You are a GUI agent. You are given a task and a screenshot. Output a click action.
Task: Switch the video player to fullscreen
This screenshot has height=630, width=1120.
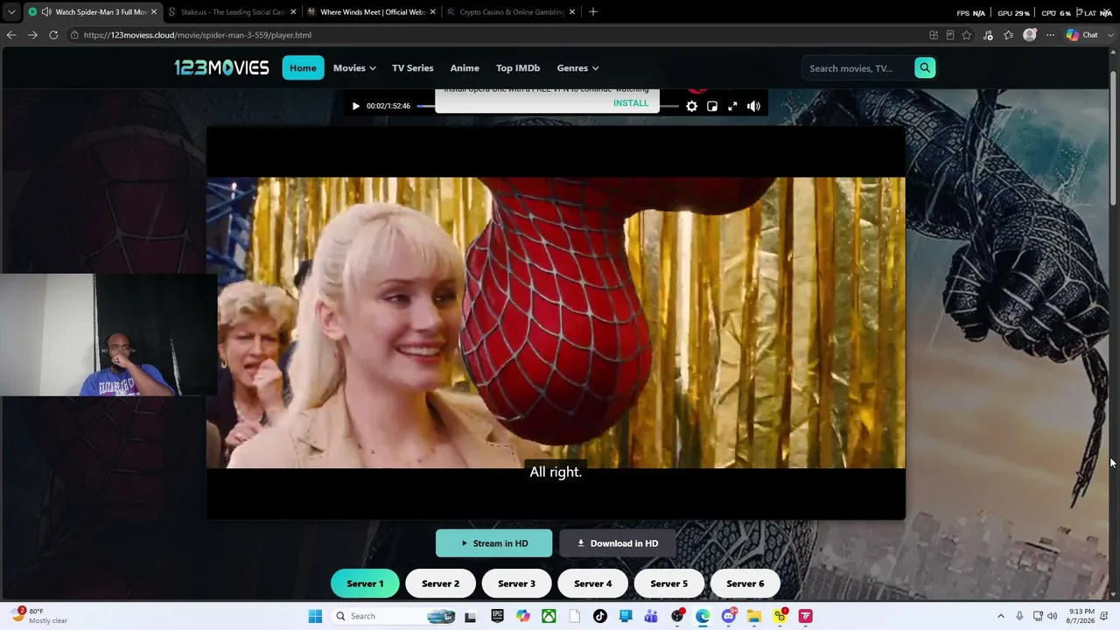coord(732,106)
